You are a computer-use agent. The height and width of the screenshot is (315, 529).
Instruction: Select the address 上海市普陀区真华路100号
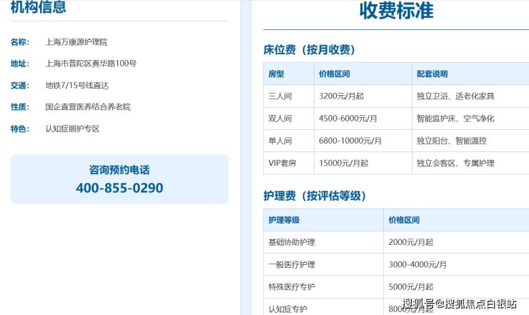tap(91, 64)
